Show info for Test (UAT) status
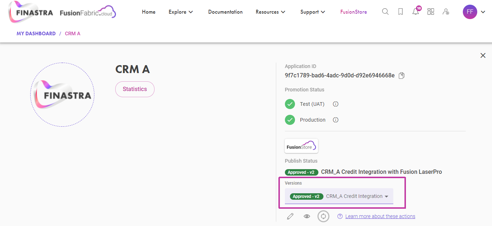Screen dimensions: 492x226 click(336, 104)
